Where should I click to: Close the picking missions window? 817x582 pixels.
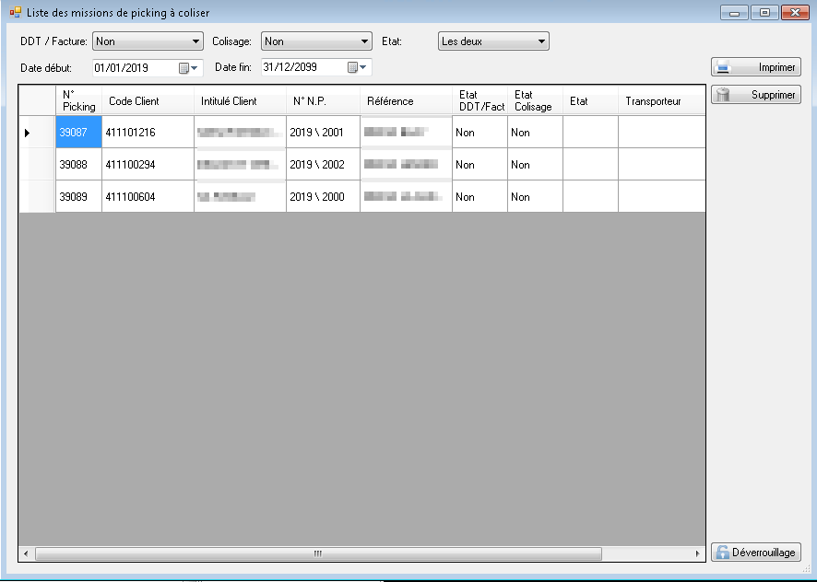pos(795,13)
